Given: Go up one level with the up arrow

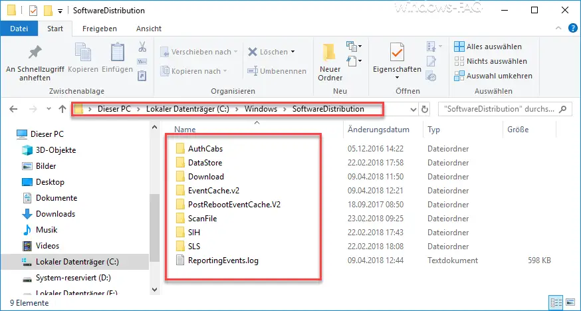Looking at the screenshot, I should coord(62,109).
